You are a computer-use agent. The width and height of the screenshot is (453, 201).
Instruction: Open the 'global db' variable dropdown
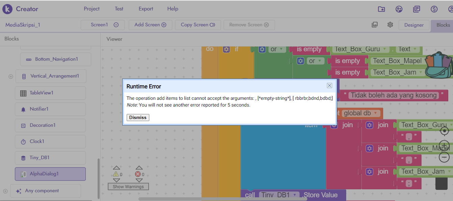coord(361,113)
